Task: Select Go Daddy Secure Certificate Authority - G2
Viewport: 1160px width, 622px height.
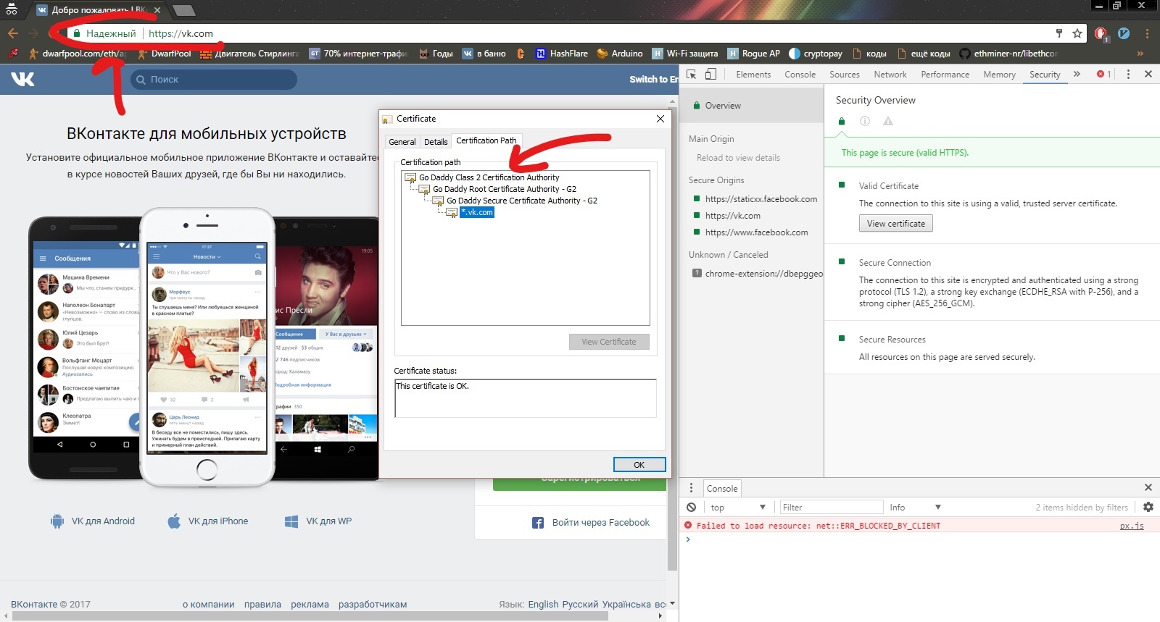Action: pyautogui.click(x=522, y=201)
